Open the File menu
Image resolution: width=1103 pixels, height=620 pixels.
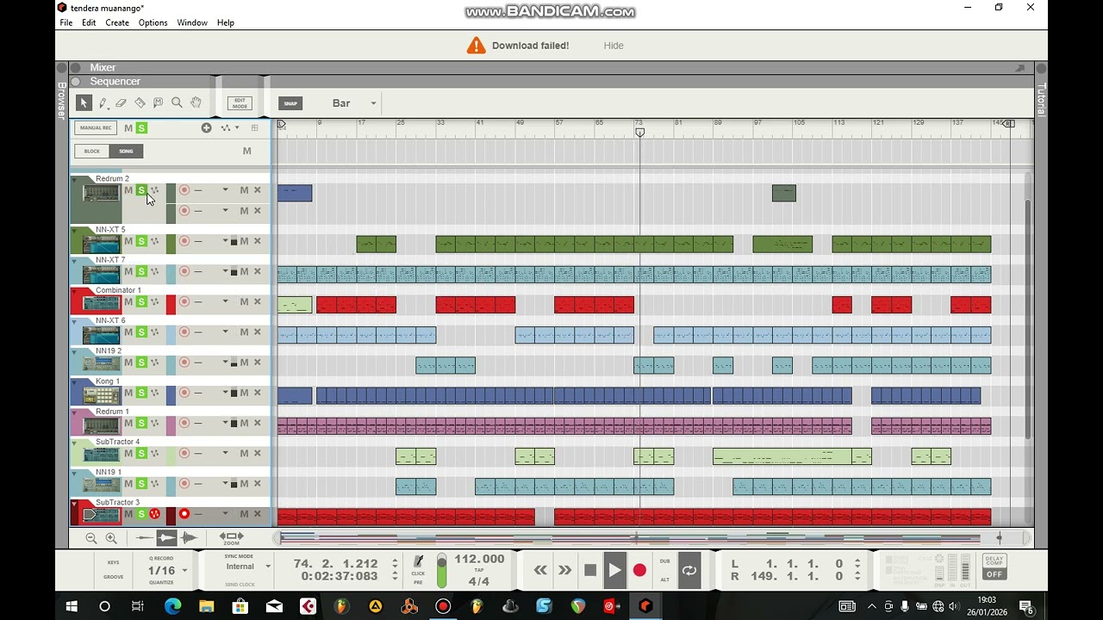(x=66, y=22)
